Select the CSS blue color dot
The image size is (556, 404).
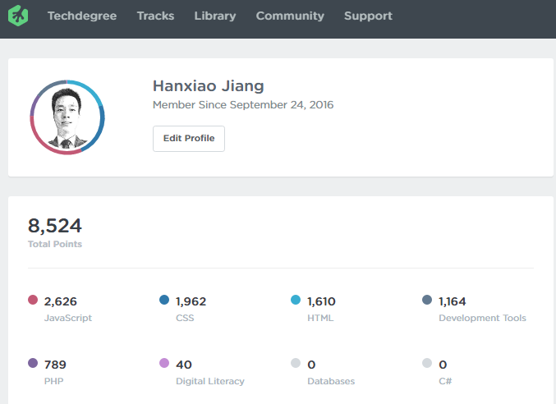coord(164,301)
